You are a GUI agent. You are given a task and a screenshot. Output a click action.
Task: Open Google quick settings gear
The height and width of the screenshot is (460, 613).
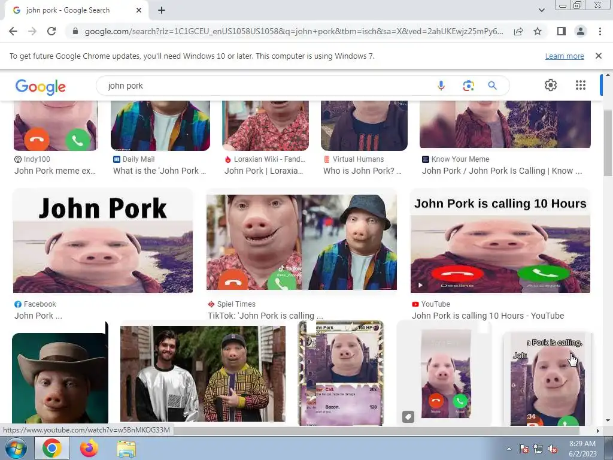tap(551, 85)
